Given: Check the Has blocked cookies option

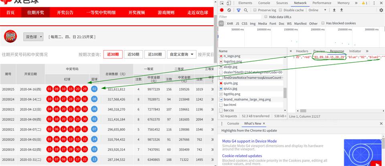Looking at the screenshot, I should coord(323,23).
